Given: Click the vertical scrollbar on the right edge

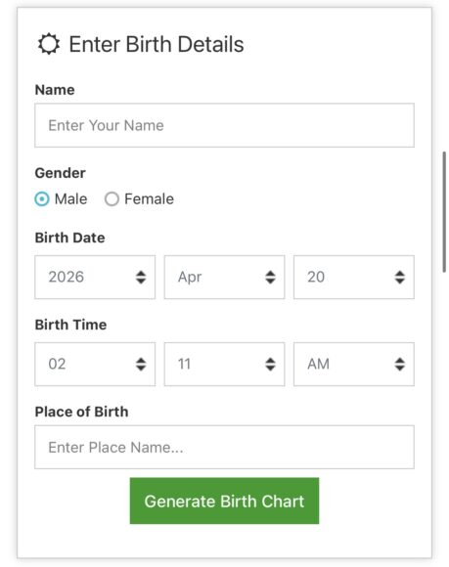Looking at the screenshot, I should [x=444, y=212].
